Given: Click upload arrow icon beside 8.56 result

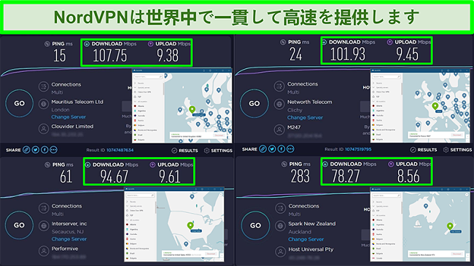Looking at the screenshot, I should [x=391, y=164].
